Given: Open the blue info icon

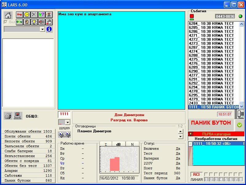Looking at the screenshot, I should tap(49, 29).
